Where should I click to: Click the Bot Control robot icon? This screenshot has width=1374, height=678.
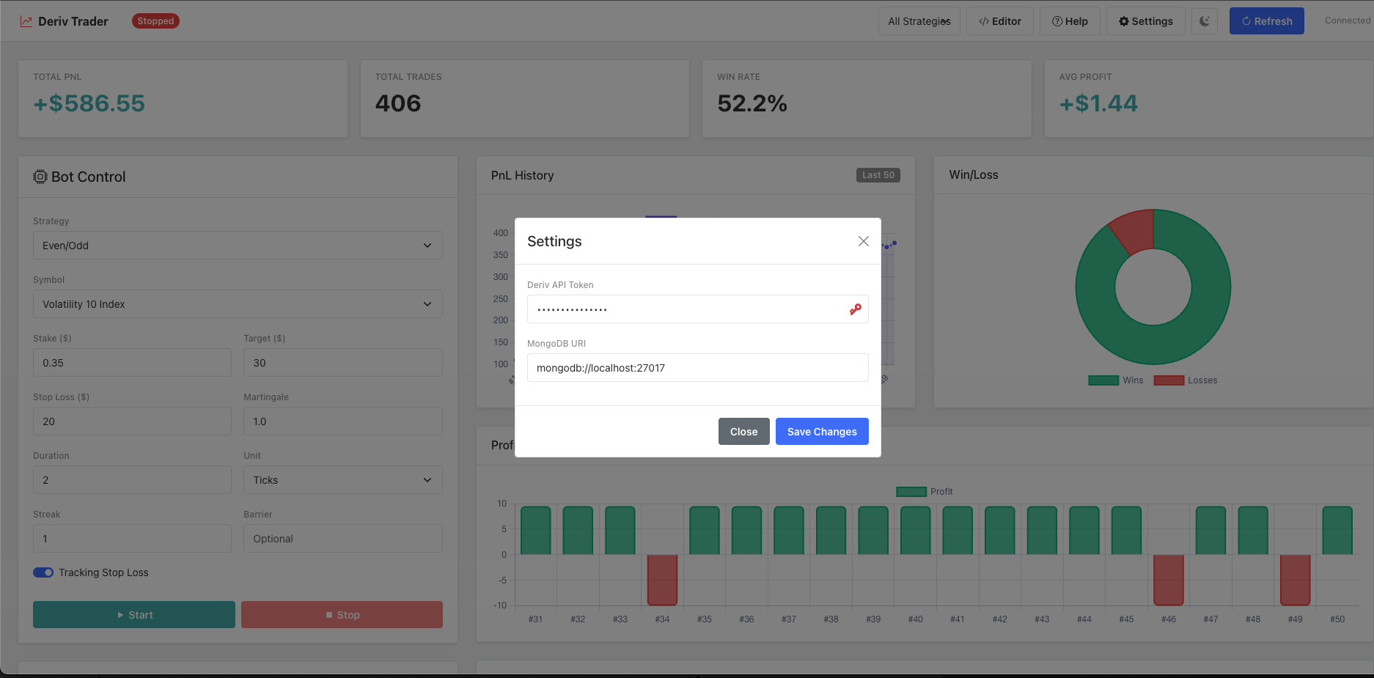(x=40, y=176)
